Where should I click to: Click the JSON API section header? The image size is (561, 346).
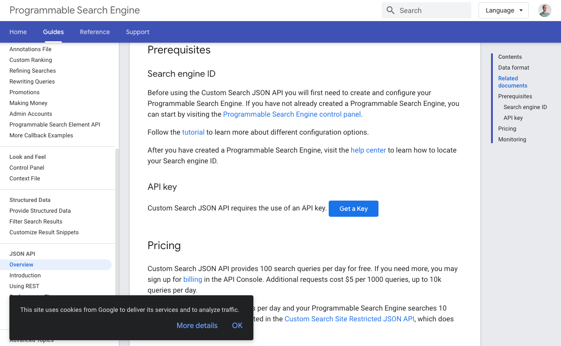click(22, 254)
